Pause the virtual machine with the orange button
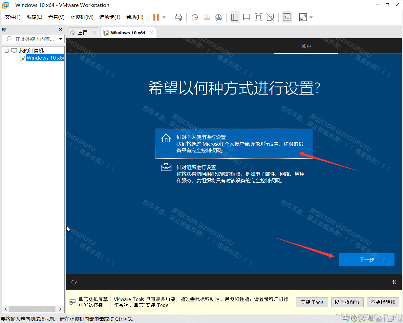The image size is (403, 323). click(x=156, y=17)
